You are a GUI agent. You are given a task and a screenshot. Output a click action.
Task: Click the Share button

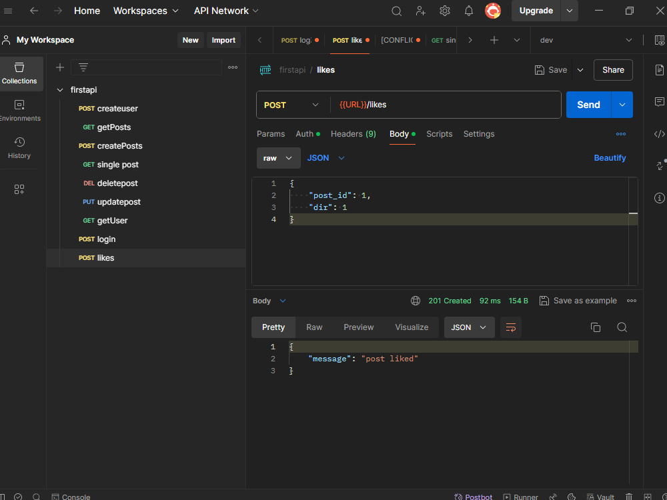click(613, 70)
